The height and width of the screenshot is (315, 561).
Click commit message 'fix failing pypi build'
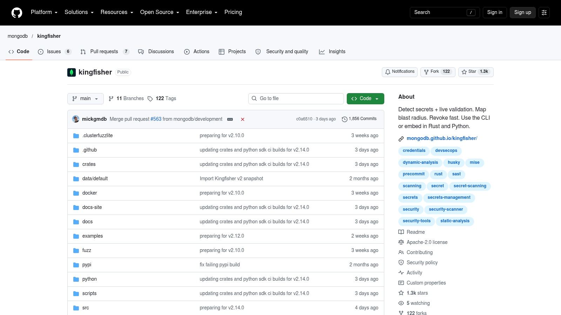pyautogui.click(x=220, y=265)
